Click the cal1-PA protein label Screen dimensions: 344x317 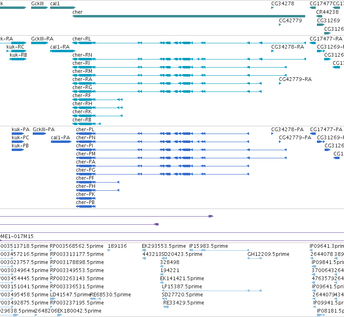coord(60,138)
